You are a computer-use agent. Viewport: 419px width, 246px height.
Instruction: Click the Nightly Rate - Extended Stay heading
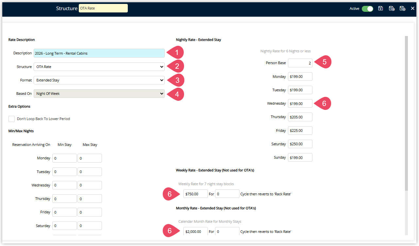coord(198,40)
